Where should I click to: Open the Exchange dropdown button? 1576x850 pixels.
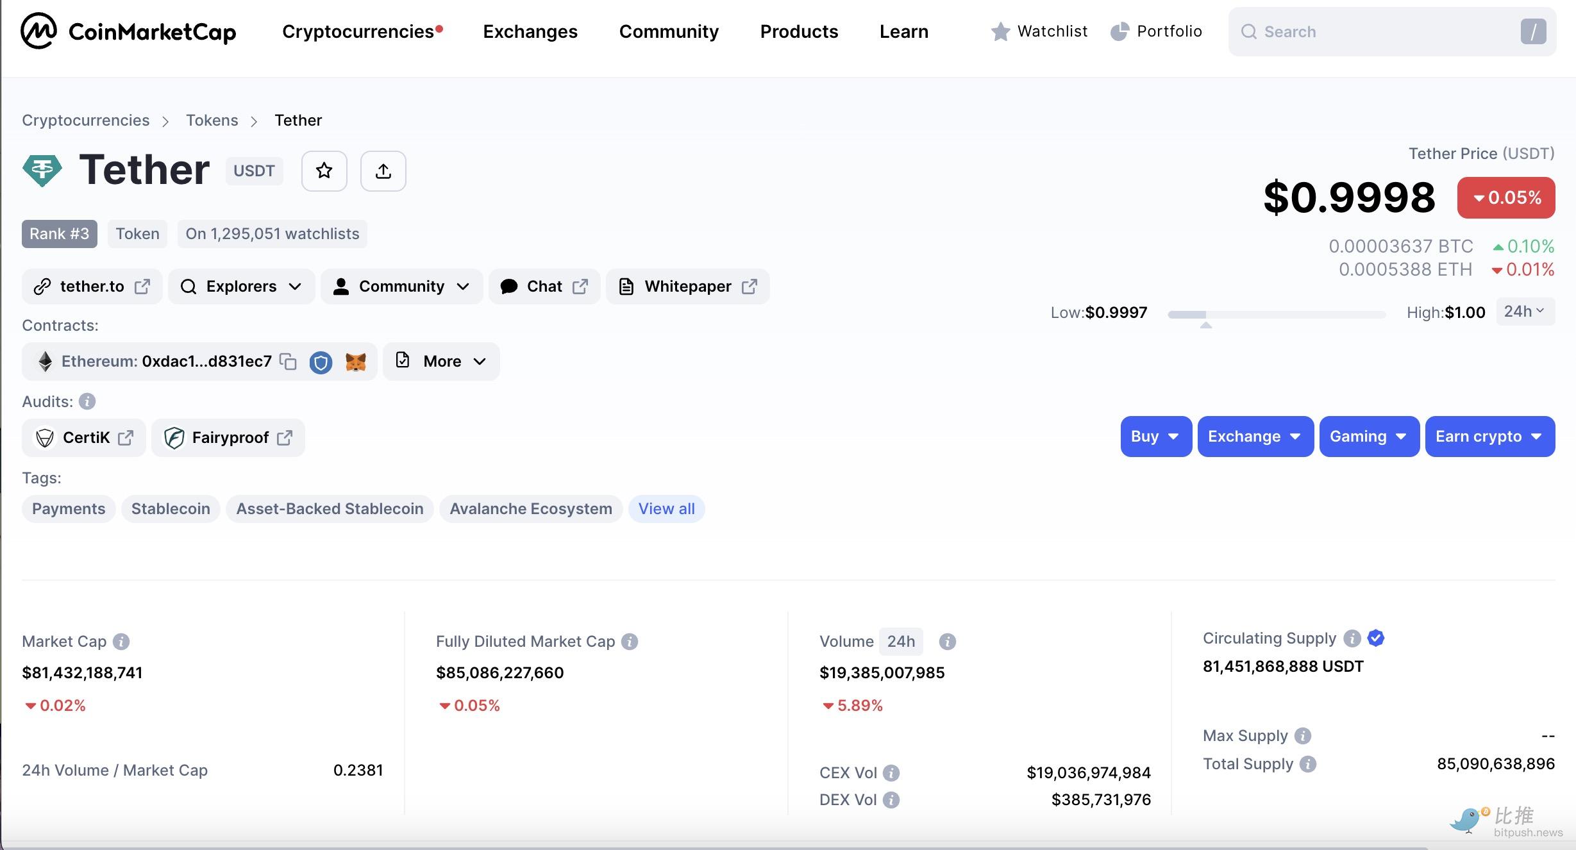click(x=1255, y=437)
